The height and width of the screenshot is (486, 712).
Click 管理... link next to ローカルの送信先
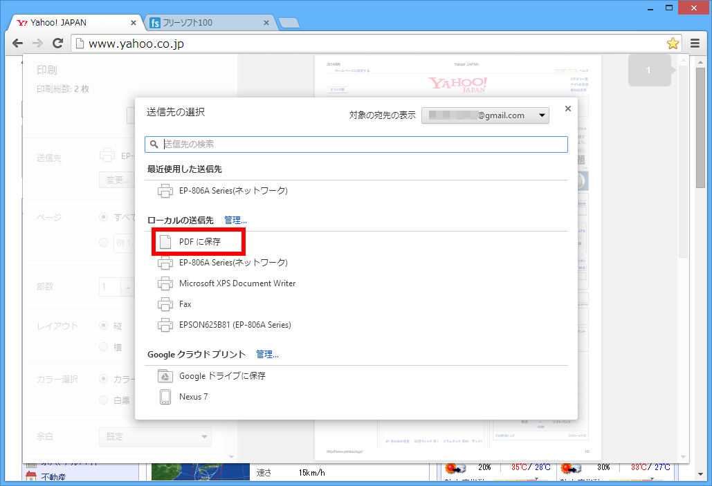[235, 221]
